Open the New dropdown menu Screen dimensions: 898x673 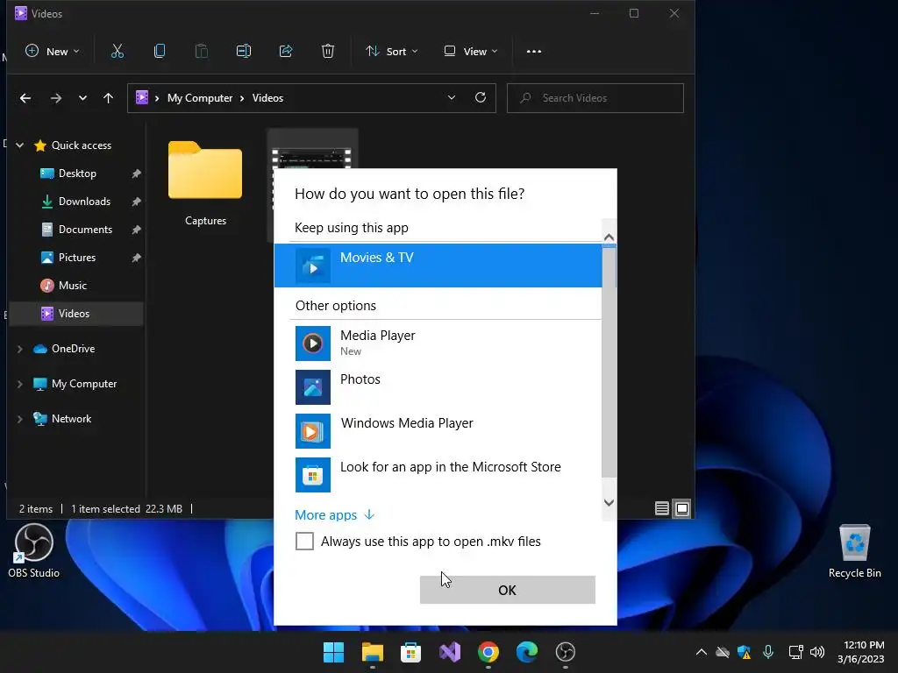pos(52,52)
